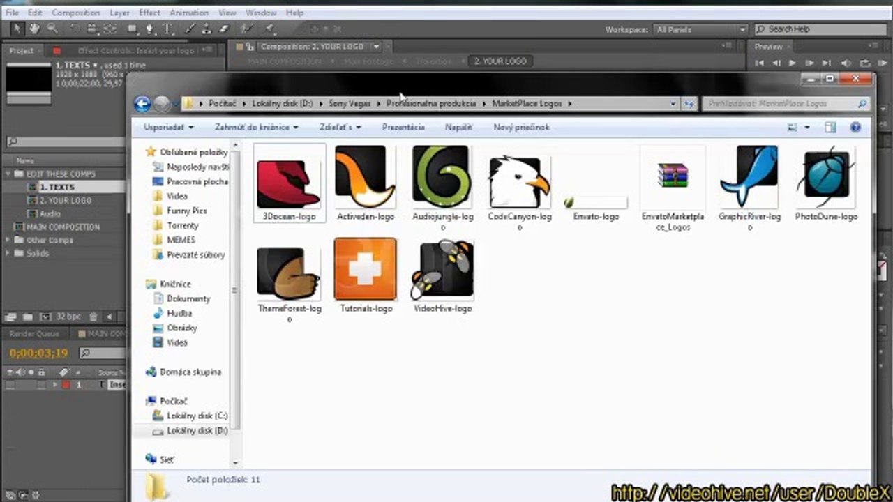Click the Napáliť button in Explorer toolbar
The height and width of the screenshot is (502, 893).
(x=458, y=127)
